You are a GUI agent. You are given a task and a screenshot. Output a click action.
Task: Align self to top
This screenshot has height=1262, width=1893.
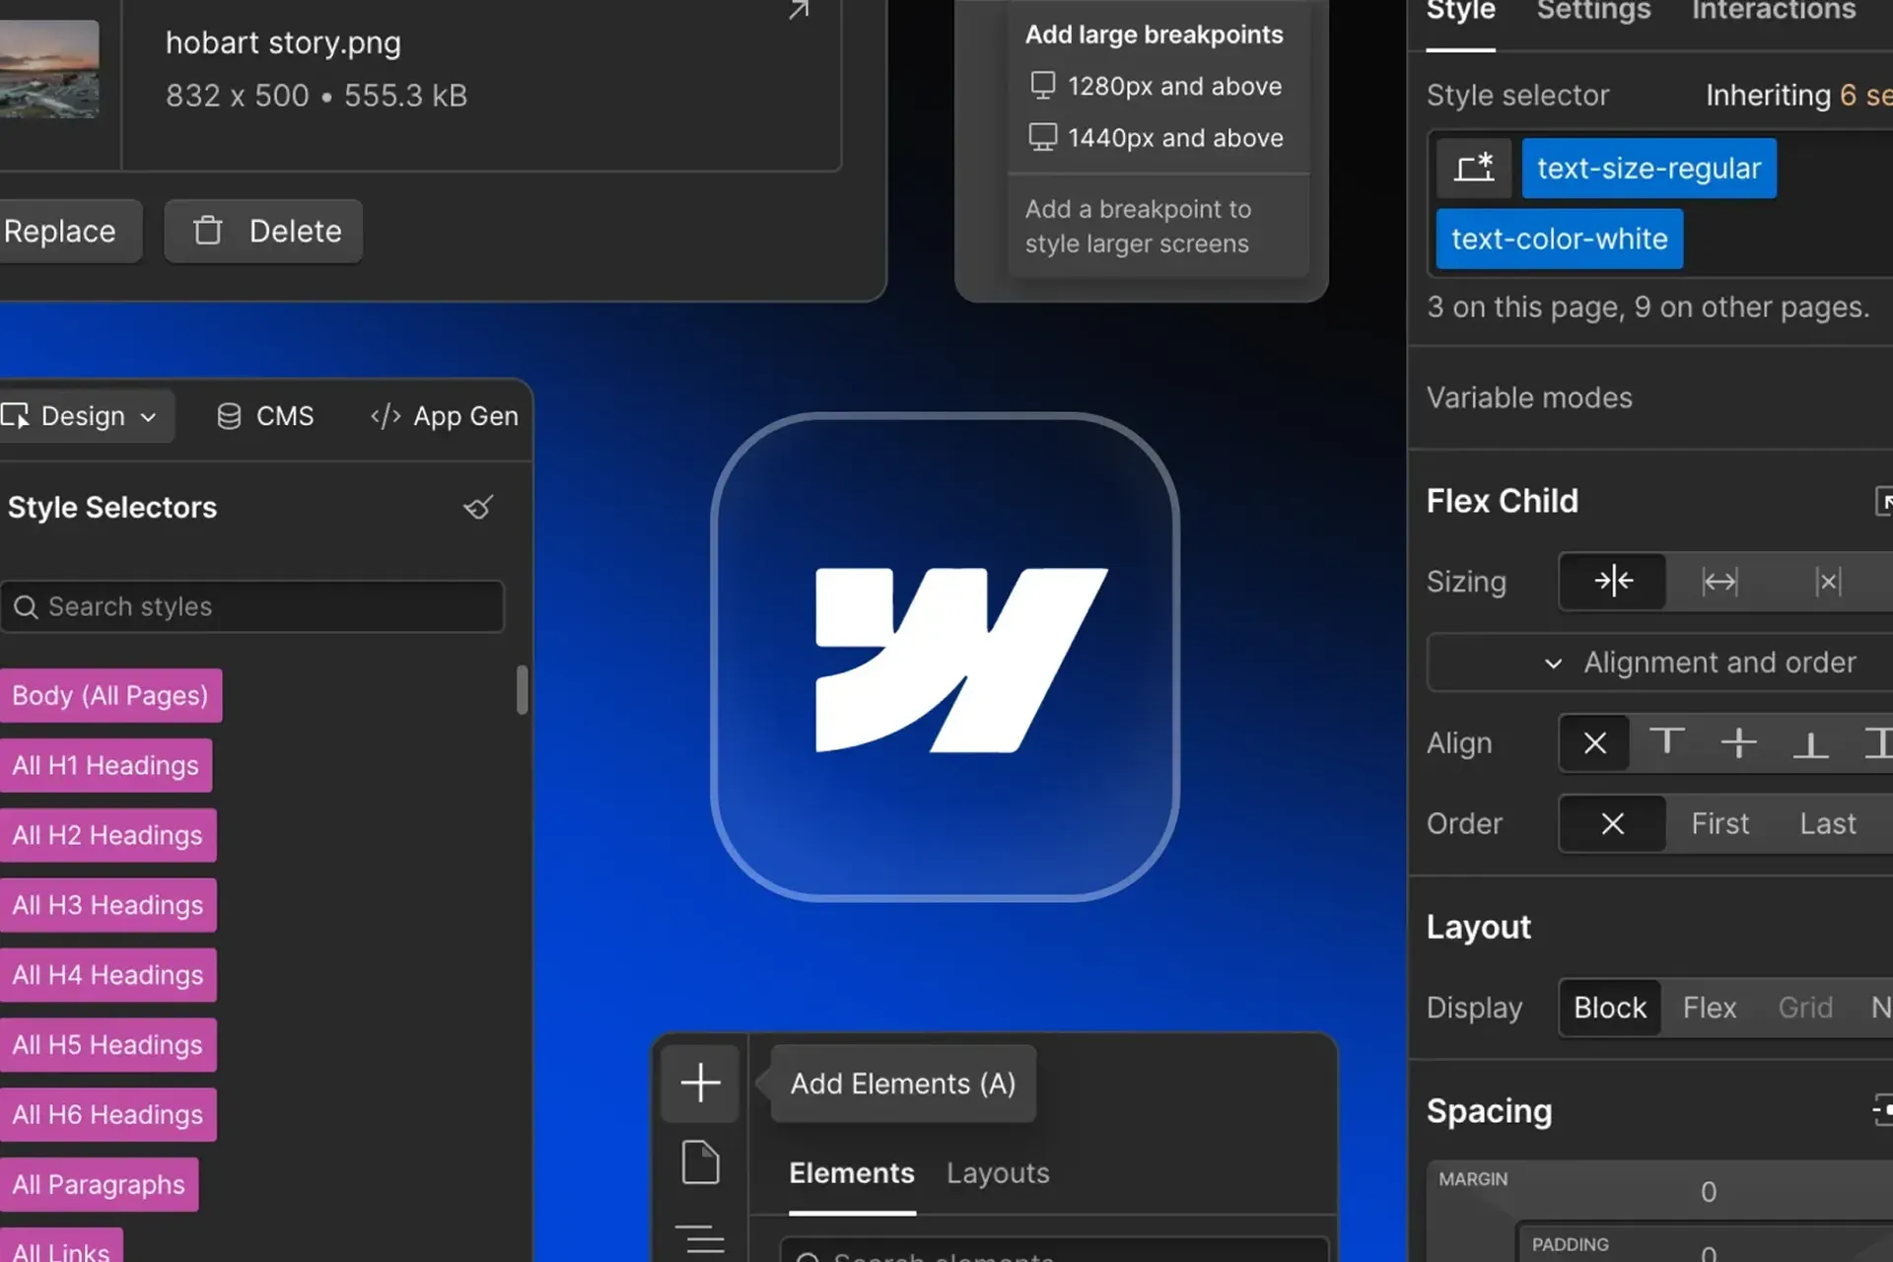tap(1667, 741)
